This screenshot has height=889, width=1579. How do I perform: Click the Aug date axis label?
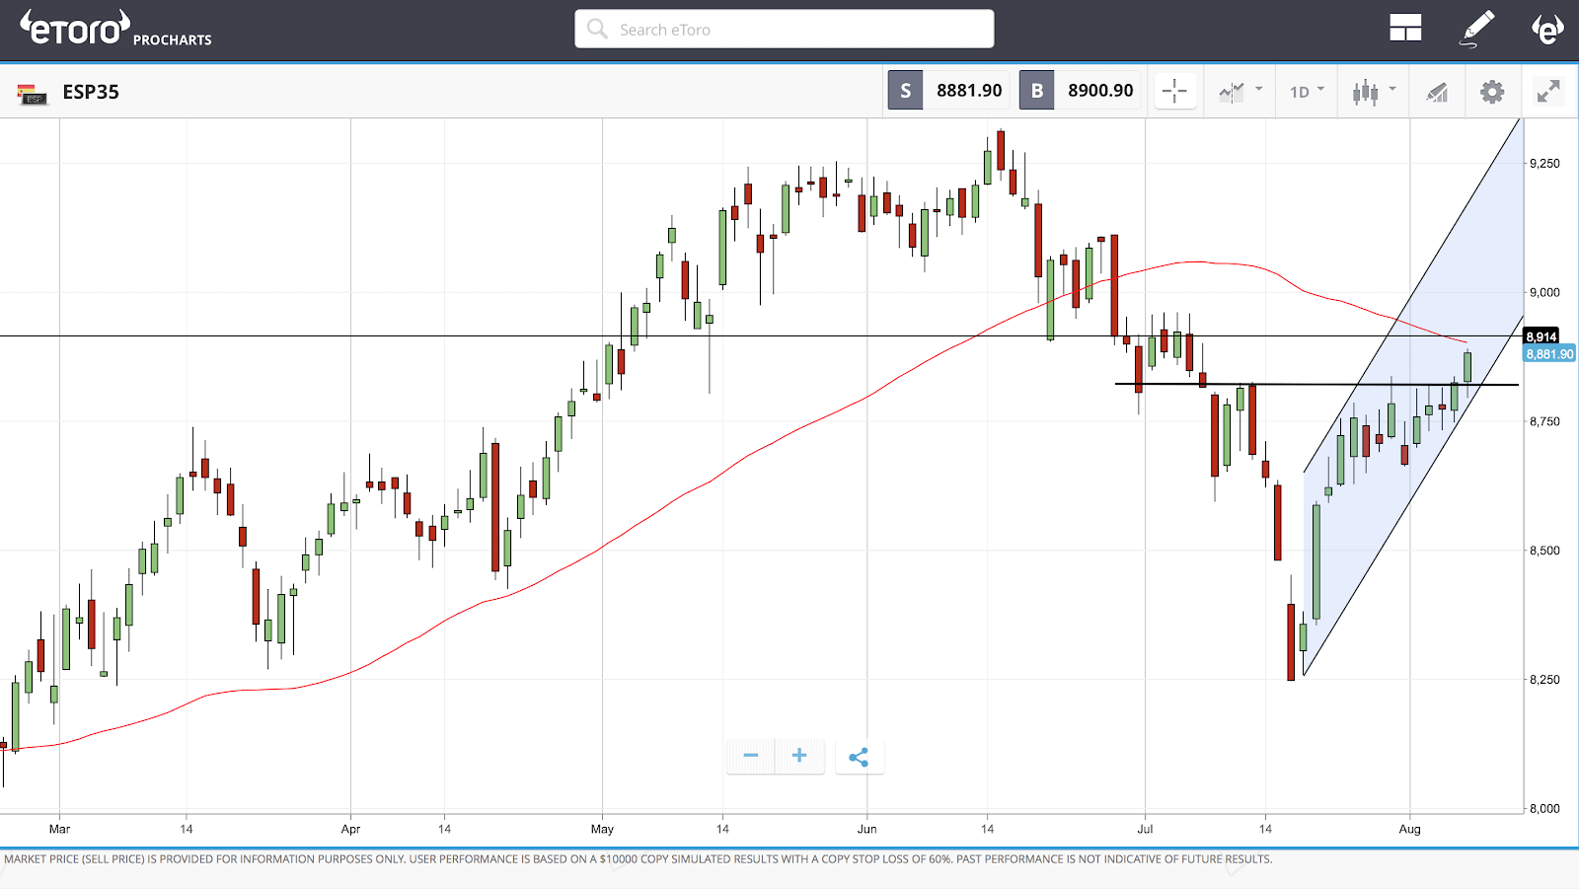[x=1409, y=829]
